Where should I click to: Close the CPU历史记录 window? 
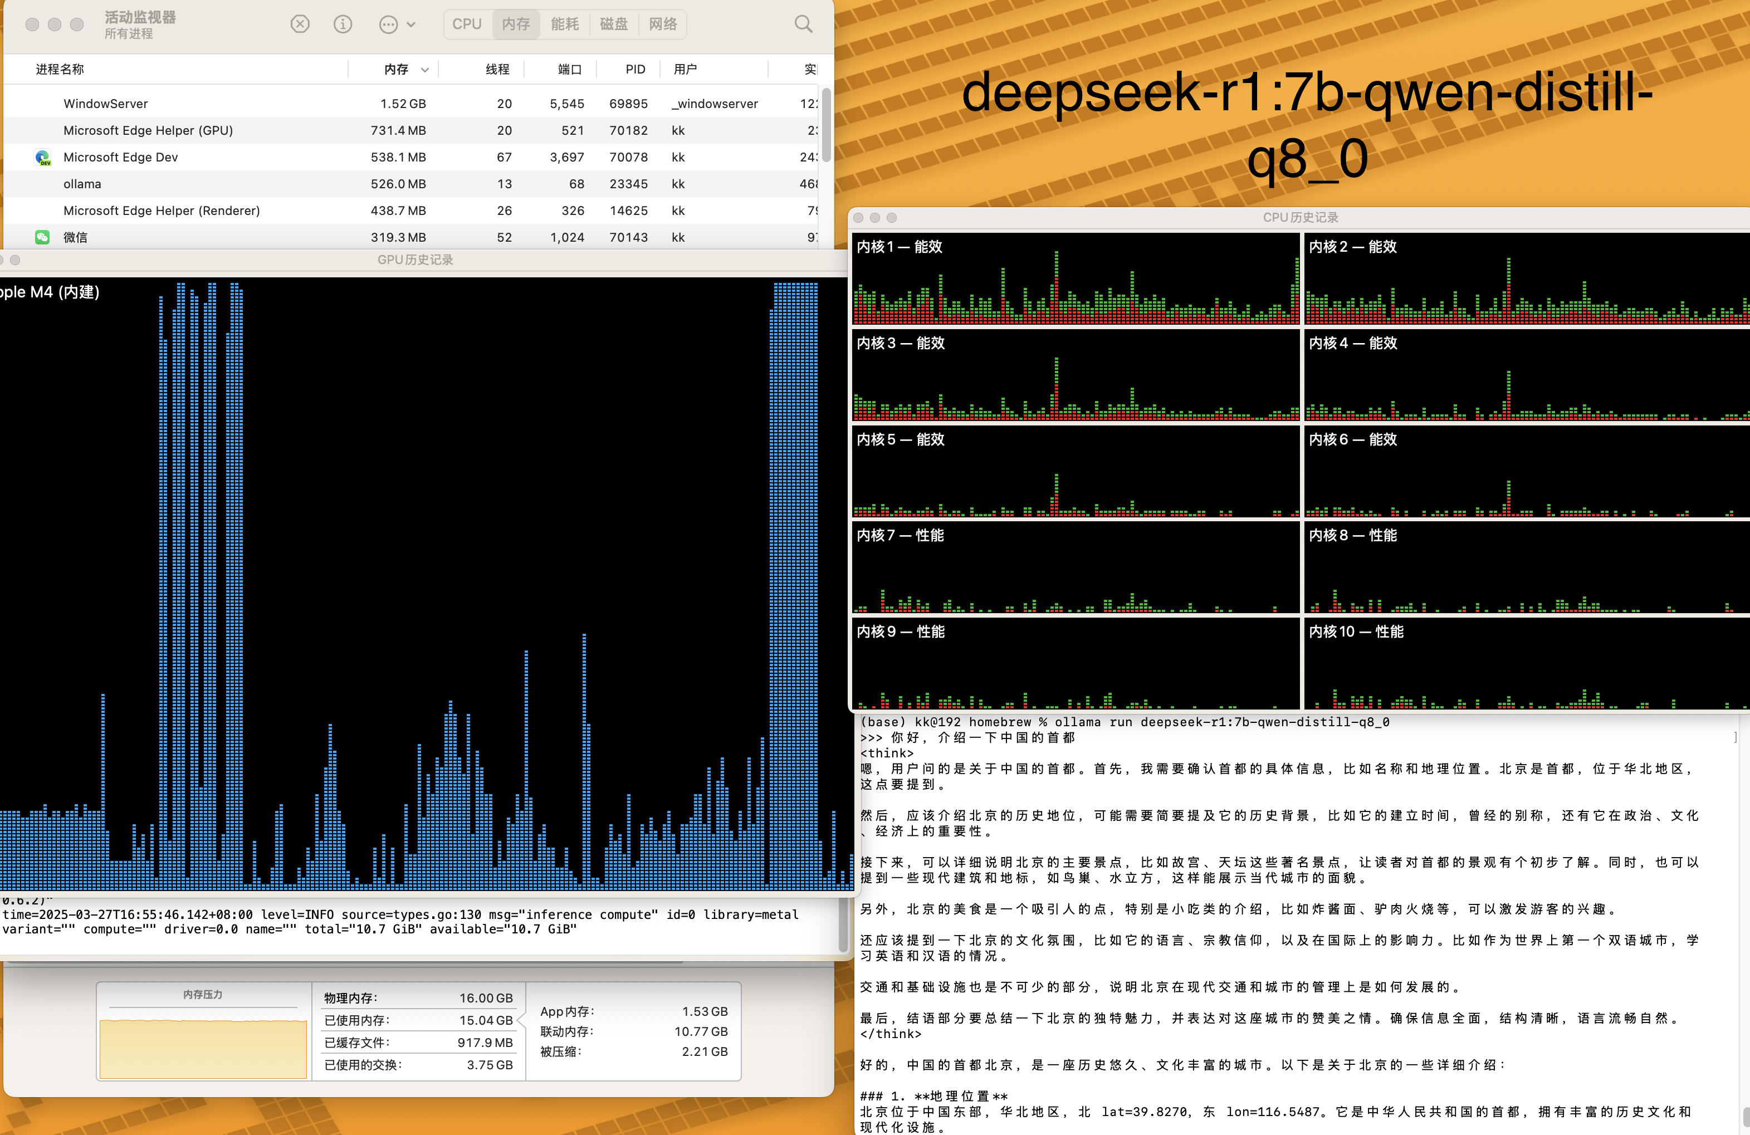(x=858, y=218)
